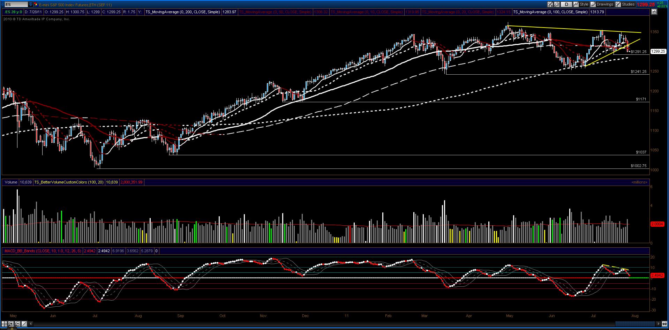Click the /ES symbol input field

coord(16,5)
